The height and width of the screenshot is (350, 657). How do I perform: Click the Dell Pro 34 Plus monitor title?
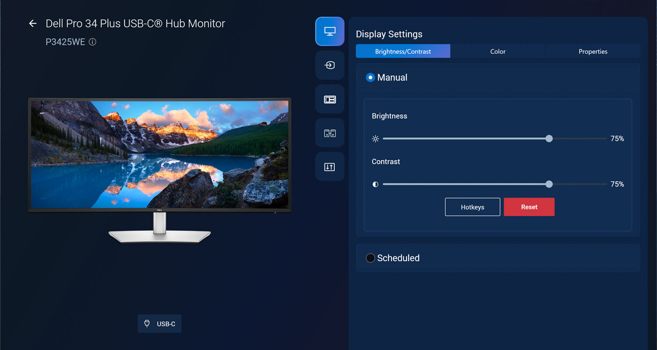135,23
